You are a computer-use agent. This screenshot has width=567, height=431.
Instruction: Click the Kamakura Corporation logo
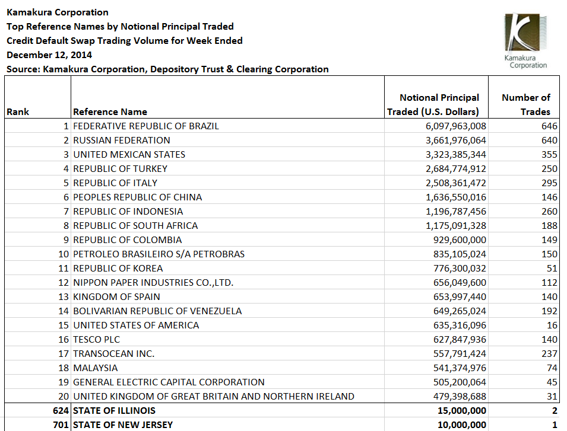(x=526, y=41)
